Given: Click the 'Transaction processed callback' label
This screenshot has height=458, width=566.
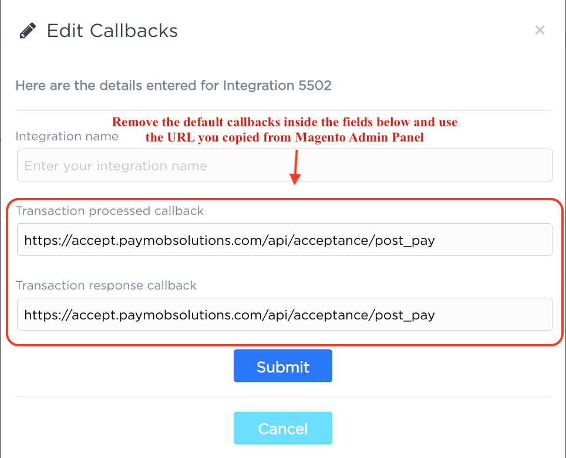Looking at the screenshot, I should click(109, 211).
